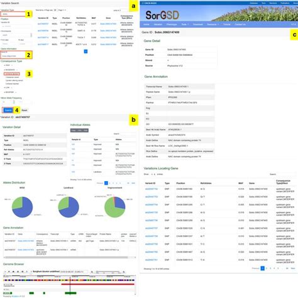Viewport: 298px width, 298px height.
Task: Focus the Variation ID input field
Action: [16, 26]
